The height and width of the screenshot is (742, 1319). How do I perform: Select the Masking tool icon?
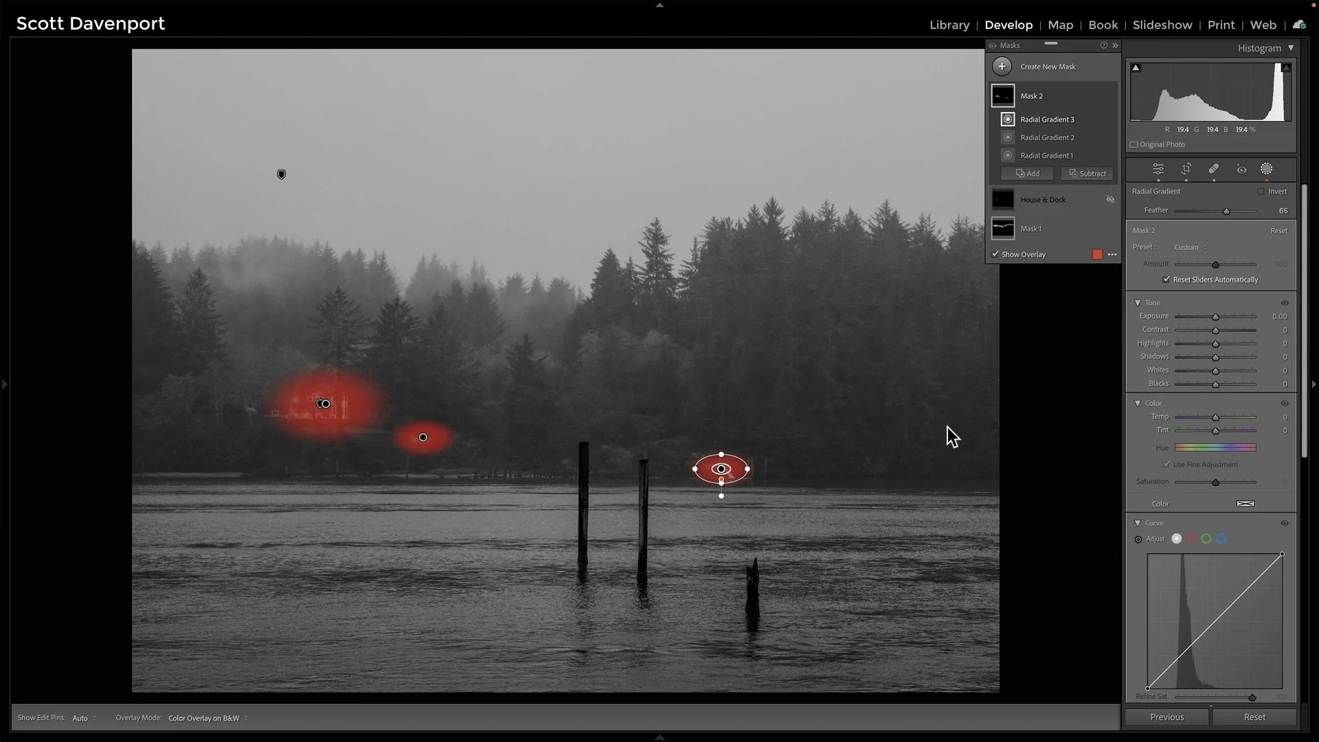1267,169
